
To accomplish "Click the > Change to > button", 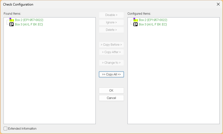I will click(x=111, y=63).
